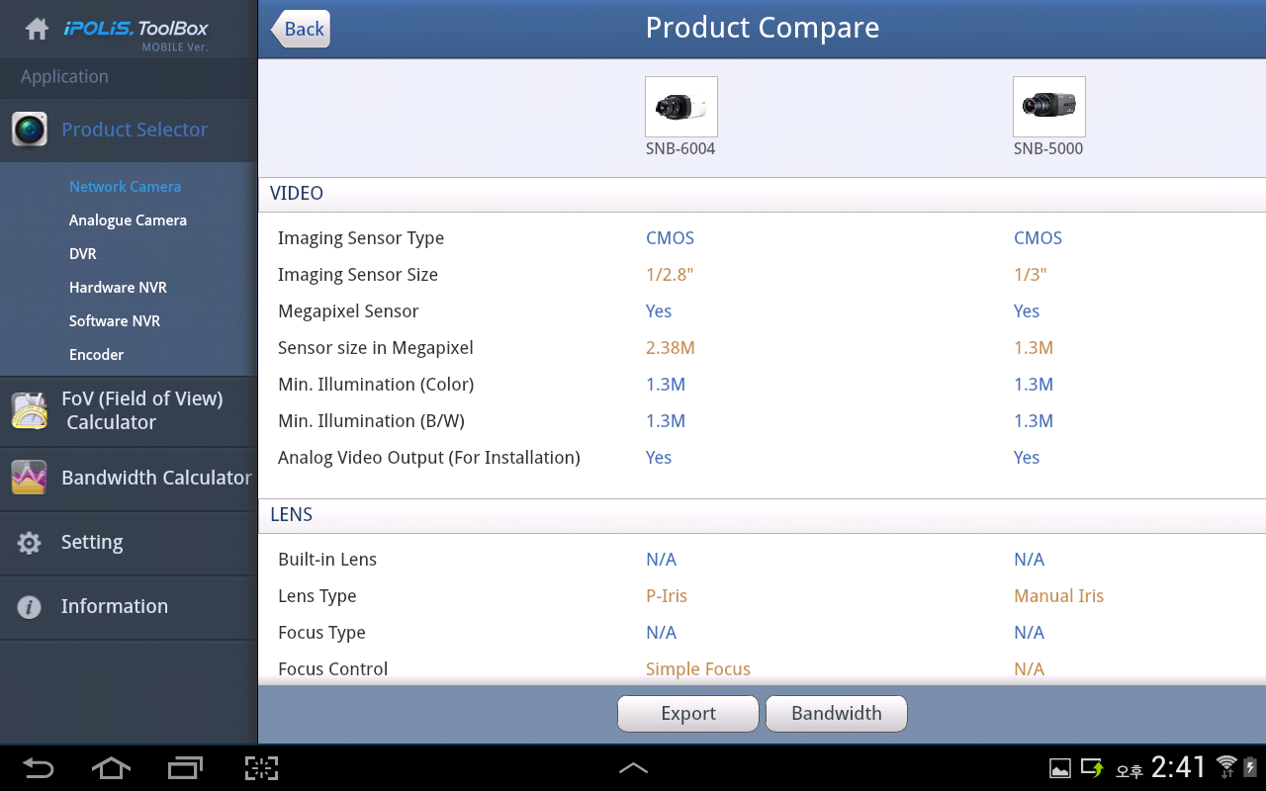Open Bandwidth from the bottom bar
This screenshot has width=1266, height=791.
pyautogui.click(x=836, y=713)
